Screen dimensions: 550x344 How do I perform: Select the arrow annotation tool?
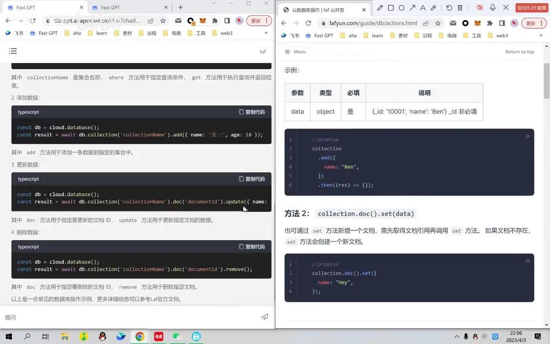click(x=412, y=8)
